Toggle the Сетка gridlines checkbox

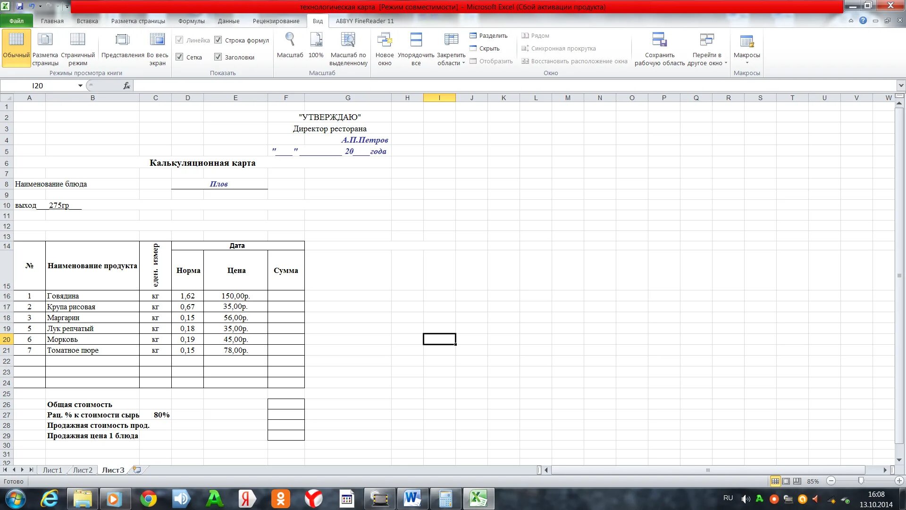point(180,57)
